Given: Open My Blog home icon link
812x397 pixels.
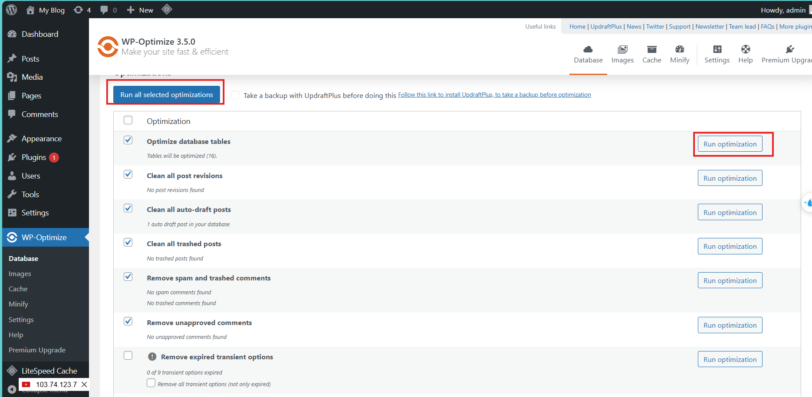Looking at the screenshot, I should (x=30, y=10).
